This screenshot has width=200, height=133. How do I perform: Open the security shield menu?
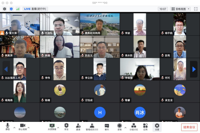(x=66, y=127)
